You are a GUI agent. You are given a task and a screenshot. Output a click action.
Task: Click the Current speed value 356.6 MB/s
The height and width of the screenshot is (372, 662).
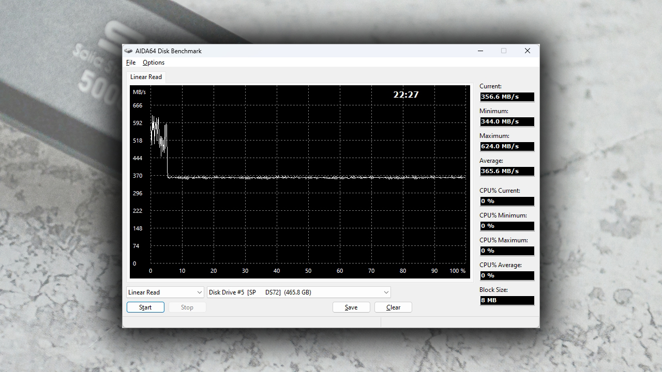click(507, 97)
